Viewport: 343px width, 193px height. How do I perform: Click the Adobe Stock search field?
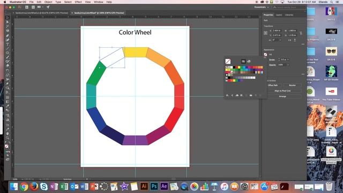289,7
